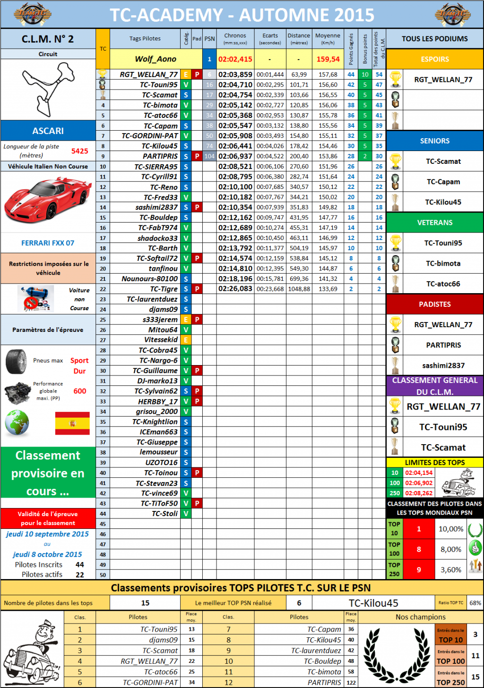Click the vintage car cartoon in Limites des Tops
484x688 pixels.
(x=458, y=482)
